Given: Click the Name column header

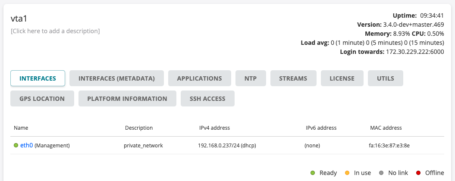Looking at the screenshot, I should 21,128.
